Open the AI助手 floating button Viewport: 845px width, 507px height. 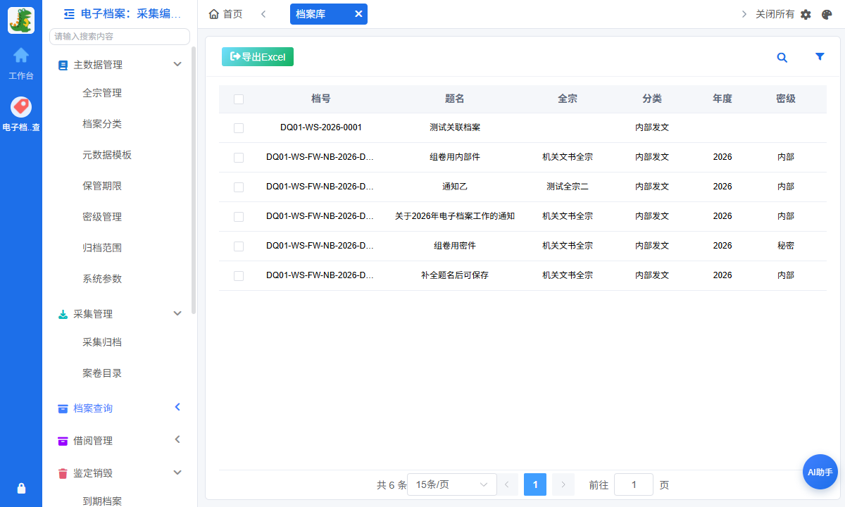[x=820, y=472]
